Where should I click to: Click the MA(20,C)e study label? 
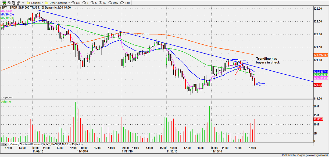[x=7, y=14]
